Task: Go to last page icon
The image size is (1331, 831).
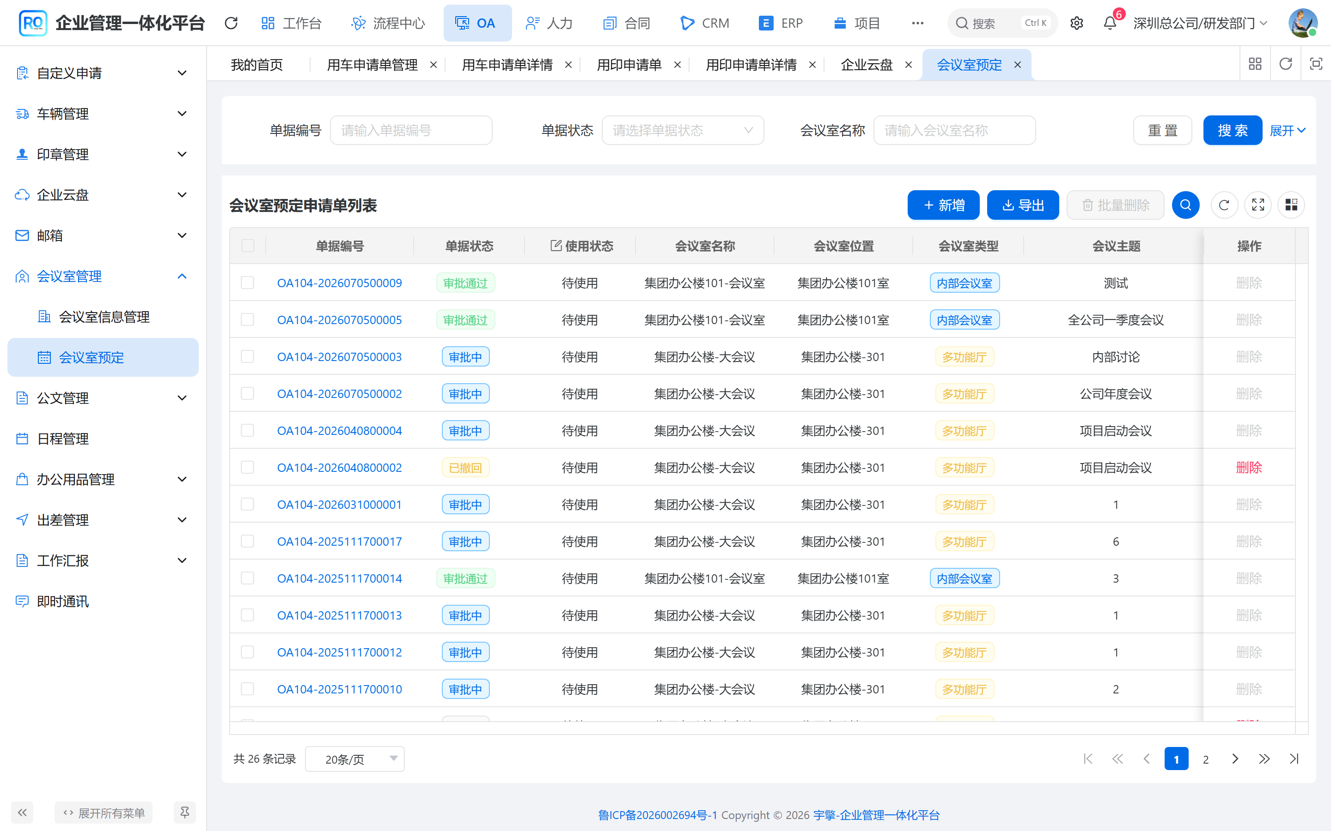Action: coord(1294,759)
